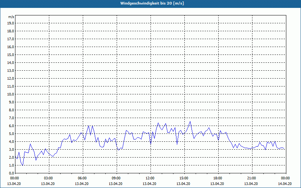Choose the "8,0" y-axis value

(x=11, y=110)
